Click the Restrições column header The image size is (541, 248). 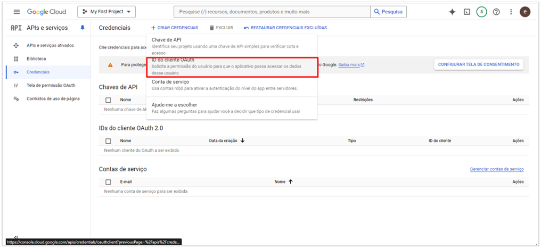tap(363, 100)
